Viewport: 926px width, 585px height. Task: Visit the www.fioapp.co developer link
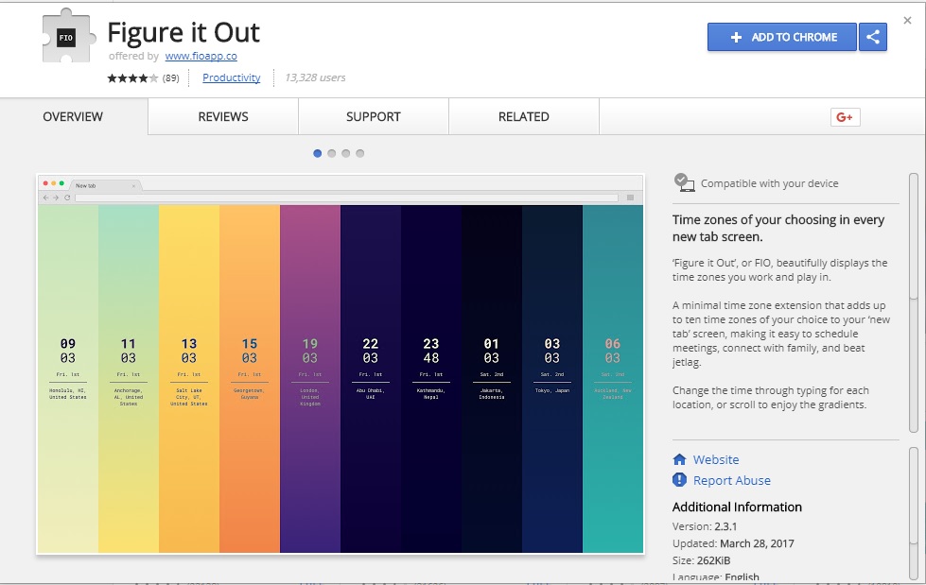201,56
